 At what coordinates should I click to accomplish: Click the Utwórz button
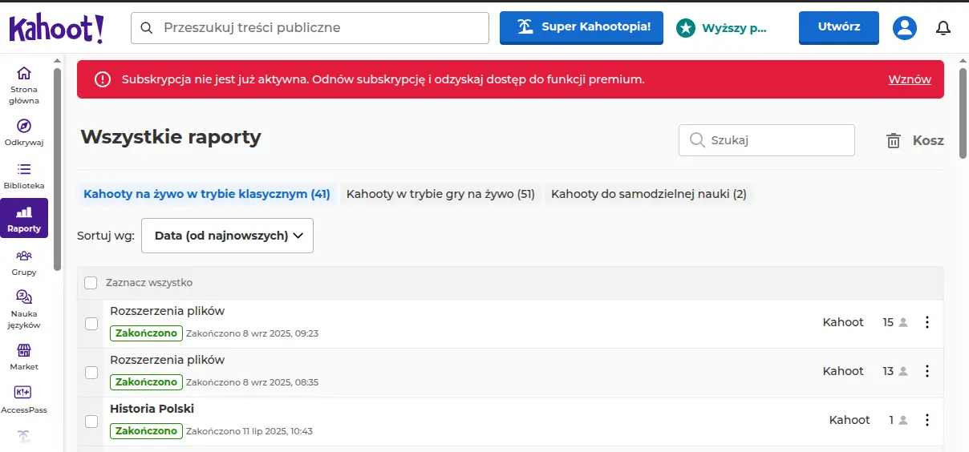tap(839, 27)
